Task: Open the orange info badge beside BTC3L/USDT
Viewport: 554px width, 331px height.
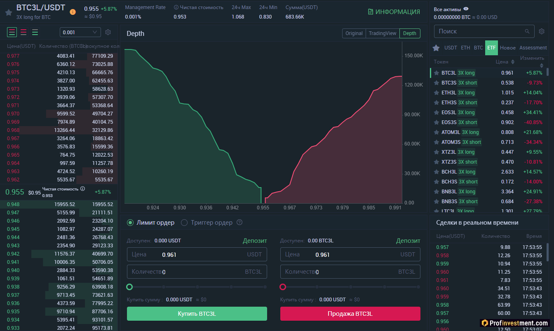Action: 73,12
